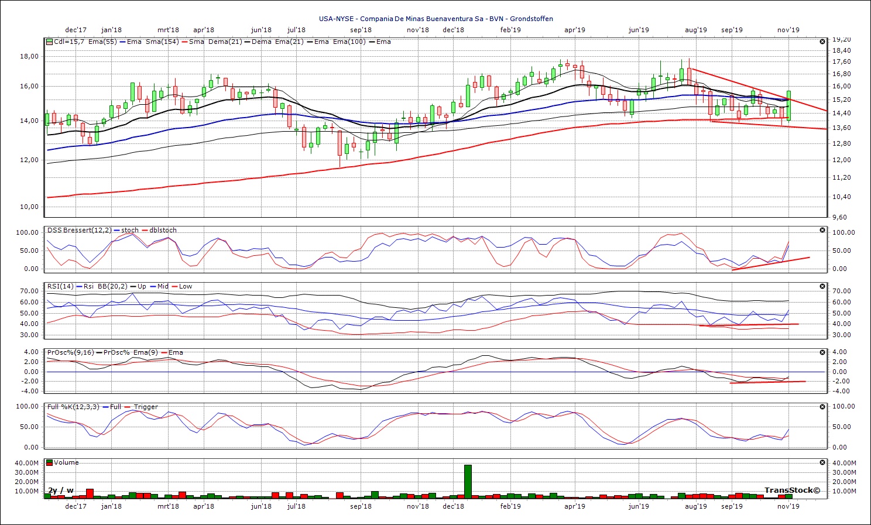Viewport: 871px width, 525px height.
Task: Click the 17,60 right axis label
Action: [x=842, y=61]
